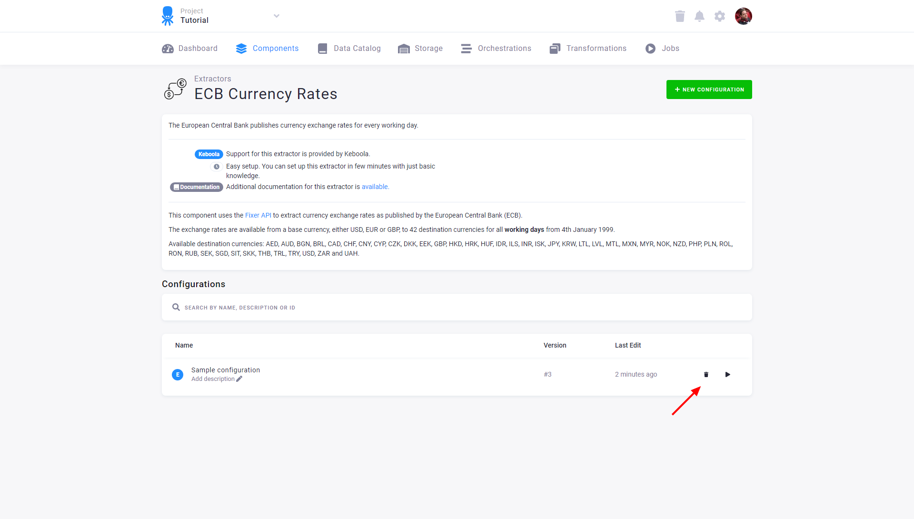Follow the Fixer API link
This screenshot has width=914, height=519.
click(258, 215)
